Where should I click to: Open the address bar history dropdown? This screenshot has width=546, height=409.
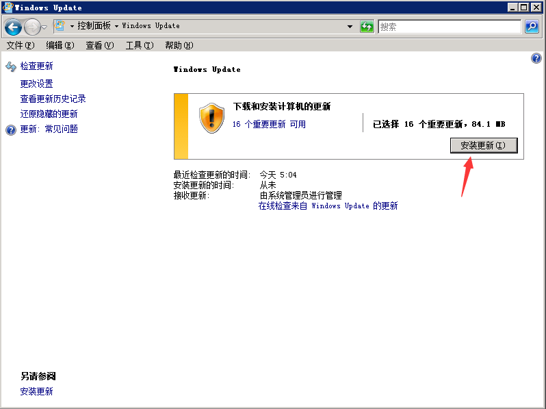click(350, 27)
